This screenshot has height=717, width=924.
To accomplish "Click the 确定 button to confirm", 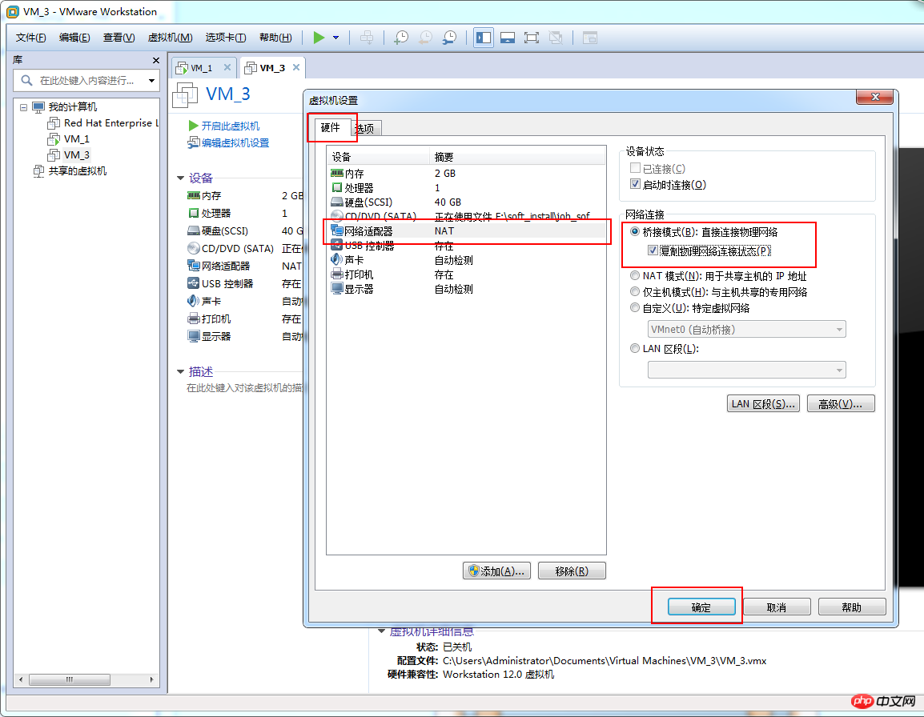I will [701, 607].
